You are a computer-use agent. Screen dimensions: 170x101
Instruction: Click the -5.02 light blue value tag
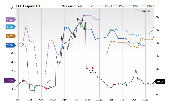click(x=11, y=27)
